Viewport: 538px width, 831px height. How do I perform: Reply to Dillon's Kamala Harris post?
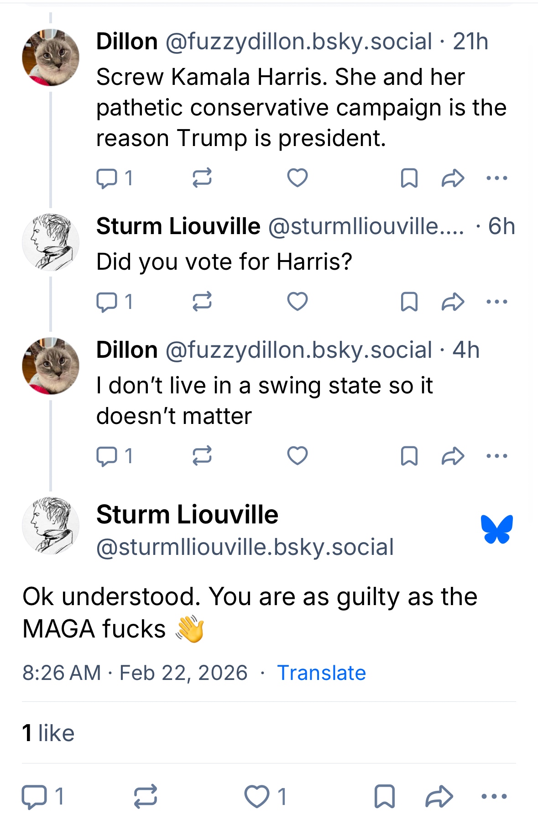(x=107, y=178)
